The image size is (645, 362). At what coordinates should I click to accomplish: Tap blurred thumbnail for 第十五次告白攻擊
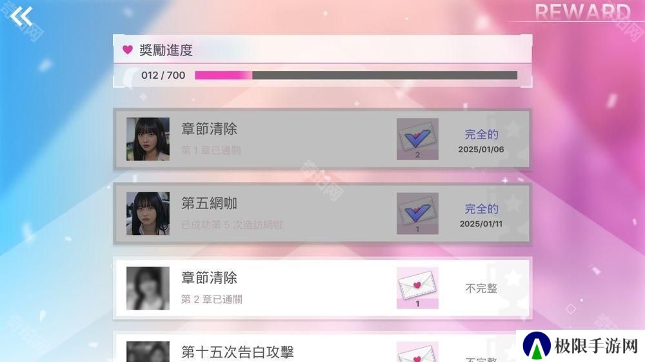[148, 352]
